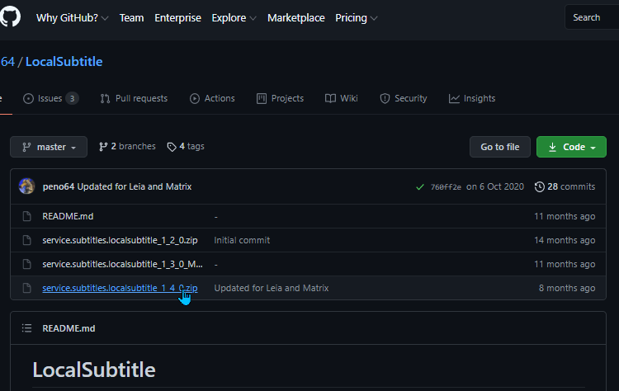Screen dimensions: 619x391
Task: Focus the Search input field
Action: [x=592, y=17]
